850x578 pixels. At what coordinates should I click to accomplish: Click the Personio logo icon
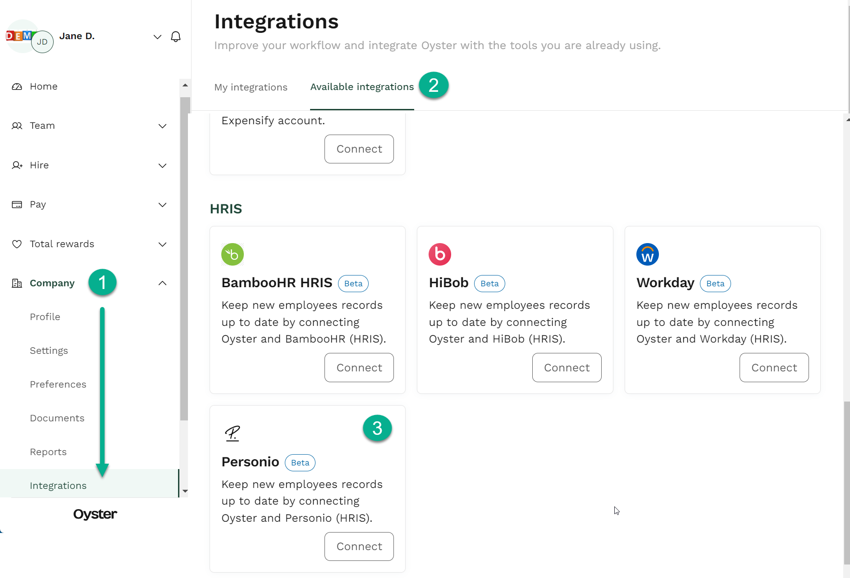233,433
